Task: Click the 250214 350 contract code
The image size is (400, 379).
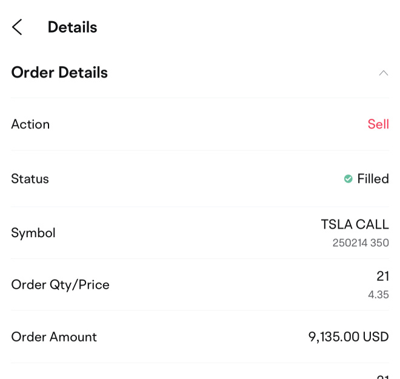Action: (361, 243)
